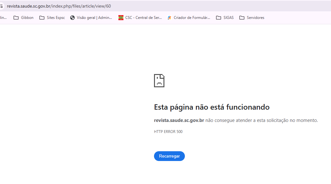The width and height of the screenshot is (331, 184).
Task: Click the folder icon beside Servidores
Action: coord(242,18)
